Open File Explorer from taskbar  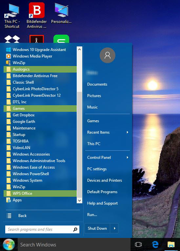pos(171,244)
